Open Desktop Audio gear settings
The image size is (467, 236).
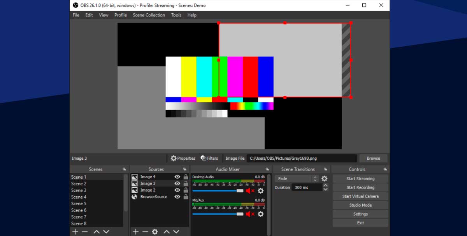261,191
